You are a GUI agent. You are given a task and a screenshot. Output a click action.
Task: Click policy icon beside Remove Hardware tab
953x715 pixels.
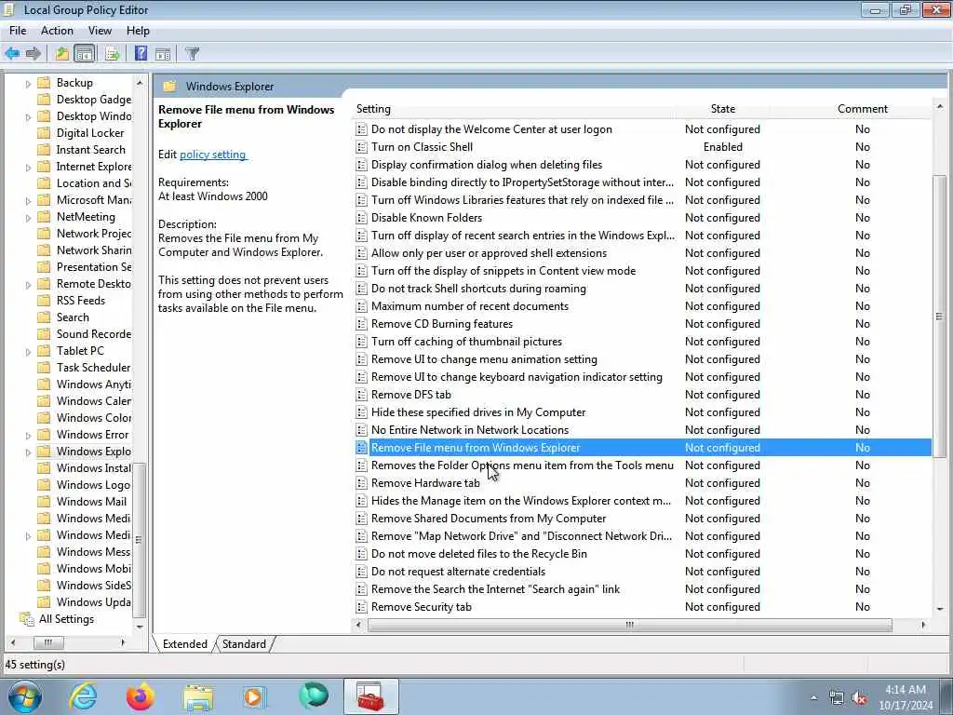pos(361,483)
